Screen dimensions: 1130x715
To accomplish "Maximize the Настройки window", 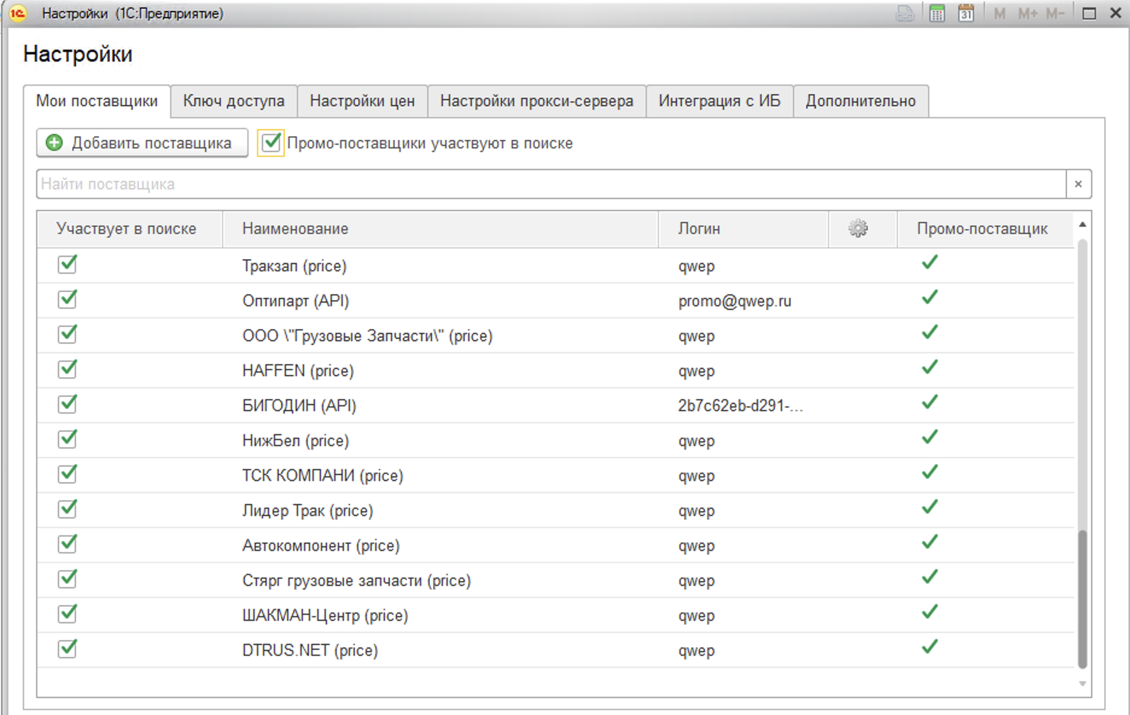I will point(1089,13).
